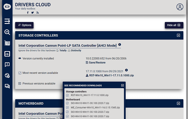
Task: Open the RSS feed icon
Action: (x=38, y=13)
